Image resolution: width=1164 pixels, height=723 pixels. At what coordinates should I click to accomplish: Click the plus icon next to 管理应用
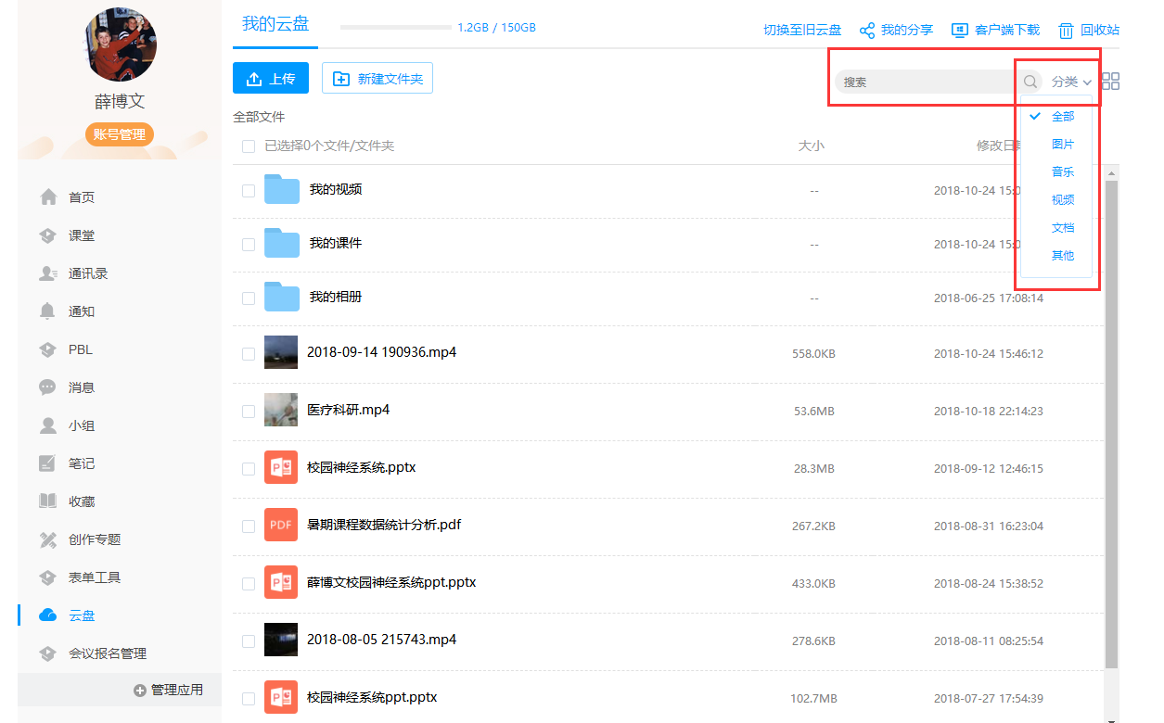(140, 690)
